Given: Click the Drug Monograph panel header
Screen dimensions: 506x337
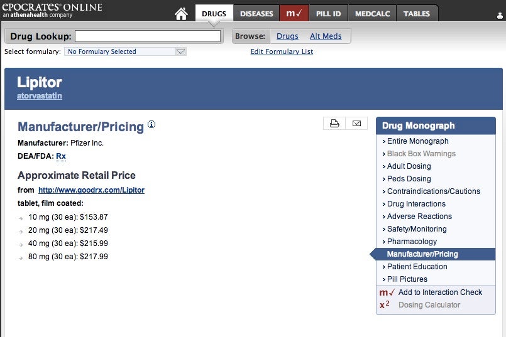Looking at the screenshot, I should tap(436, 126).
